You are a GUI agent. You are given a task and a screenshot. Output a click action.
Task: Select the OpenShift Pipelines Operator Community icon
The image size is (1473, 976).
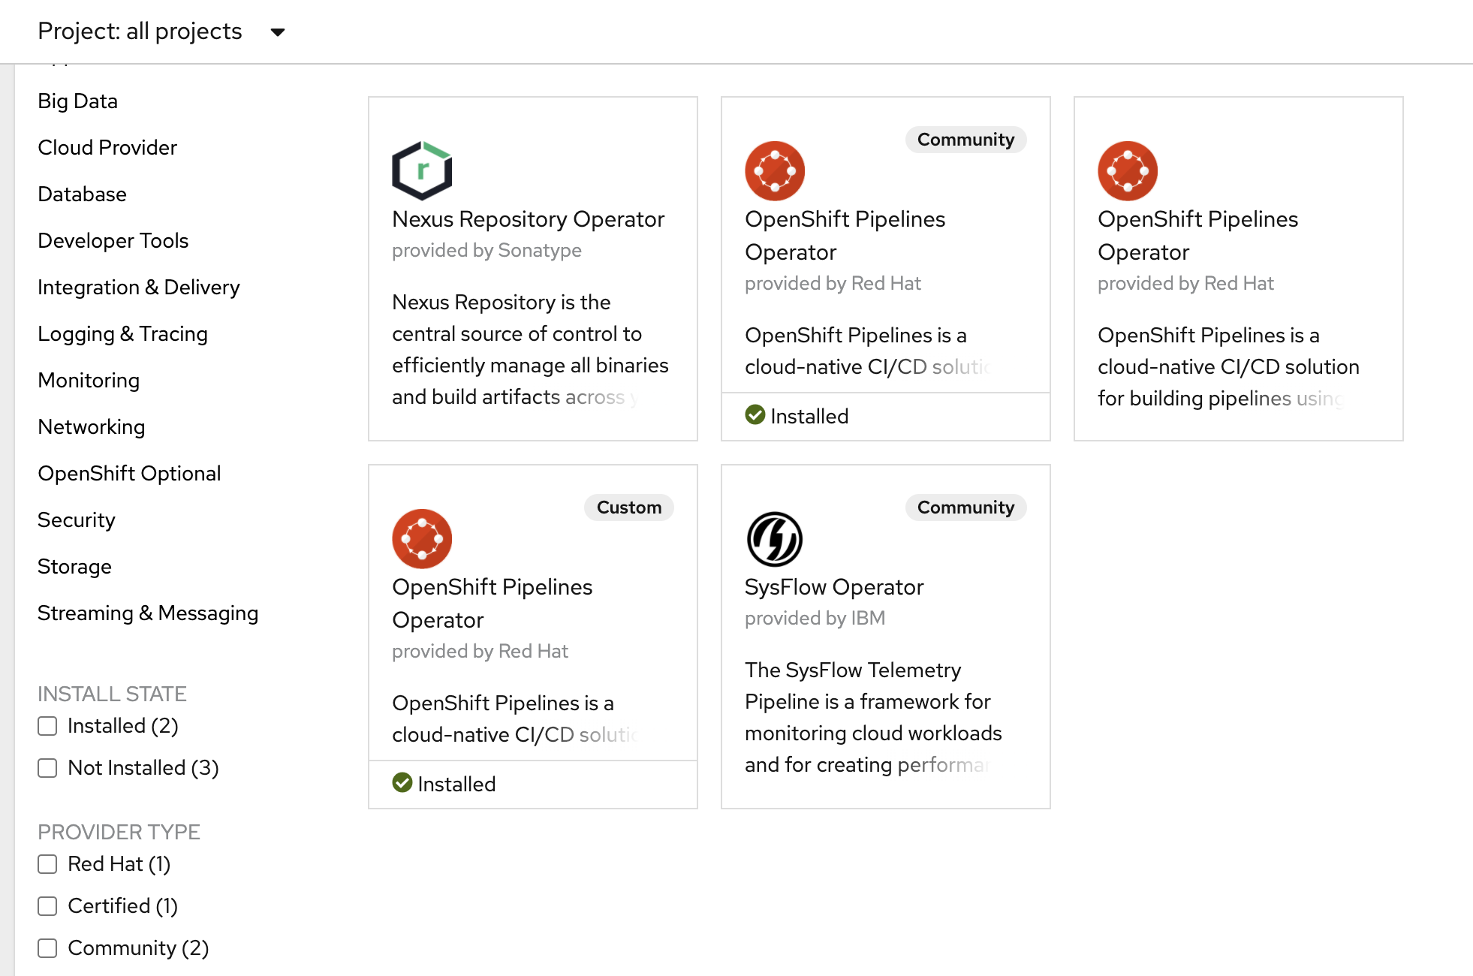774,170
